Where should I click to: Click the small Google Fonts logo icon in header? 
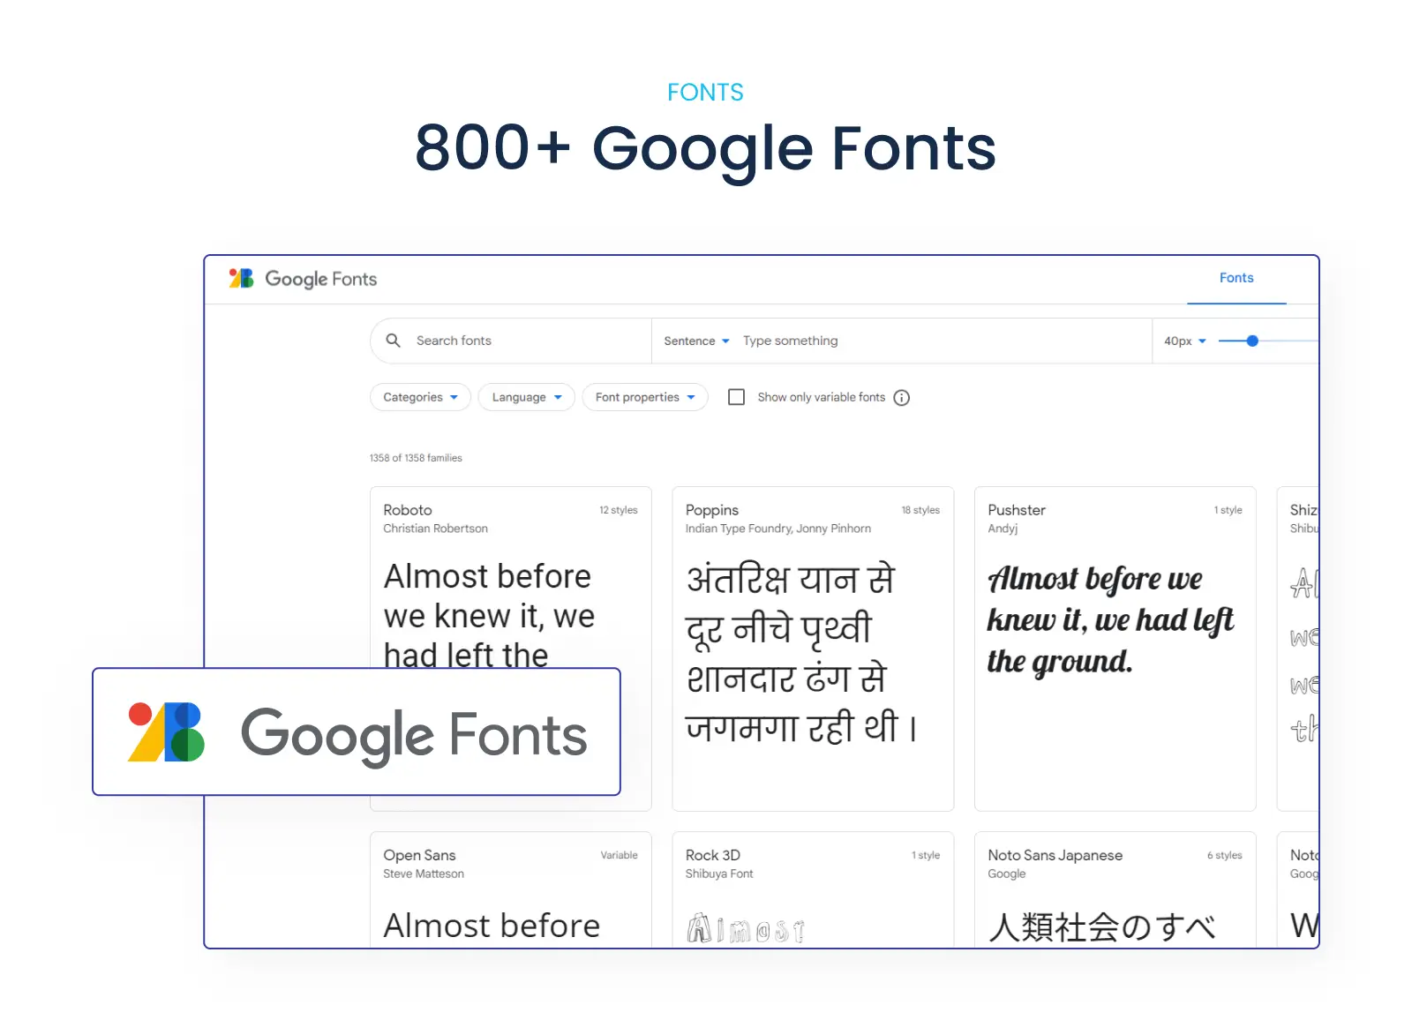click(241, 278)
